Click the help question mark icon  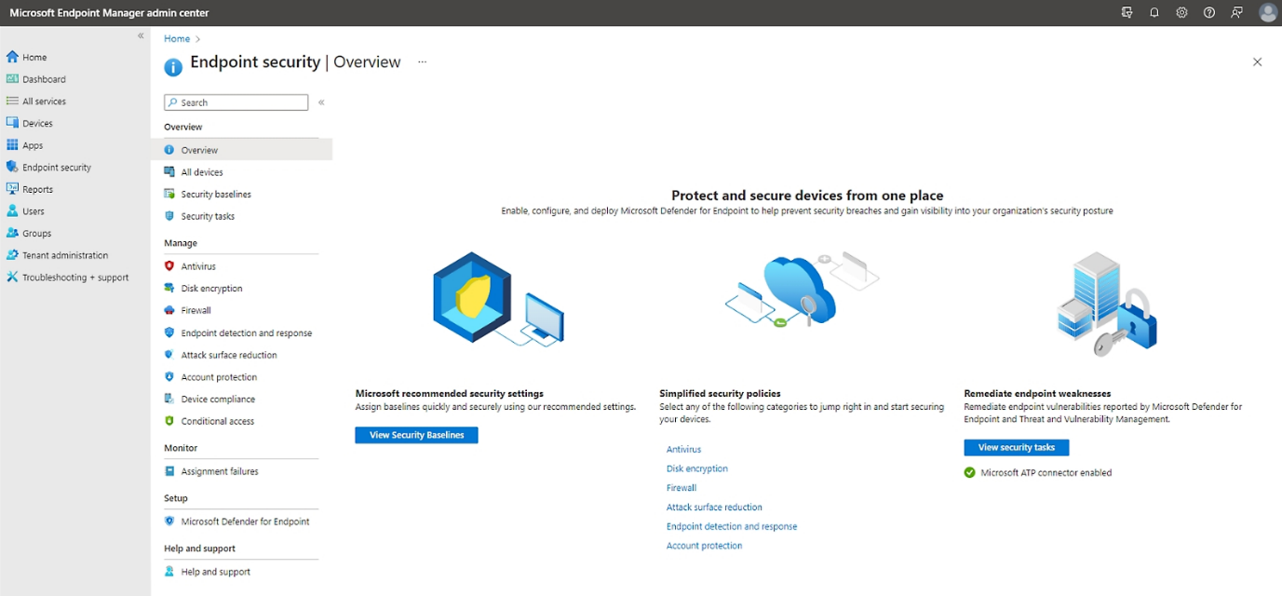pos(1209,13)
